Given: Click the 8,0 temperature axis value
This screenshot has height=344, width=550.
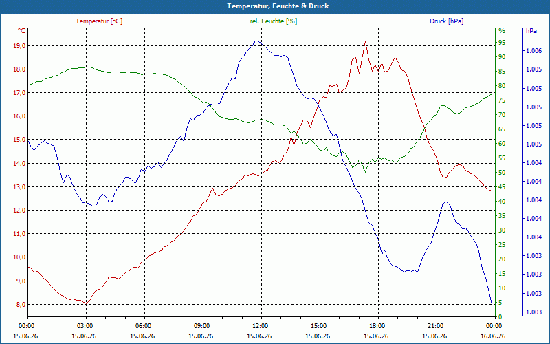Looking at the screenshot, I should click(x=21, y=304).
